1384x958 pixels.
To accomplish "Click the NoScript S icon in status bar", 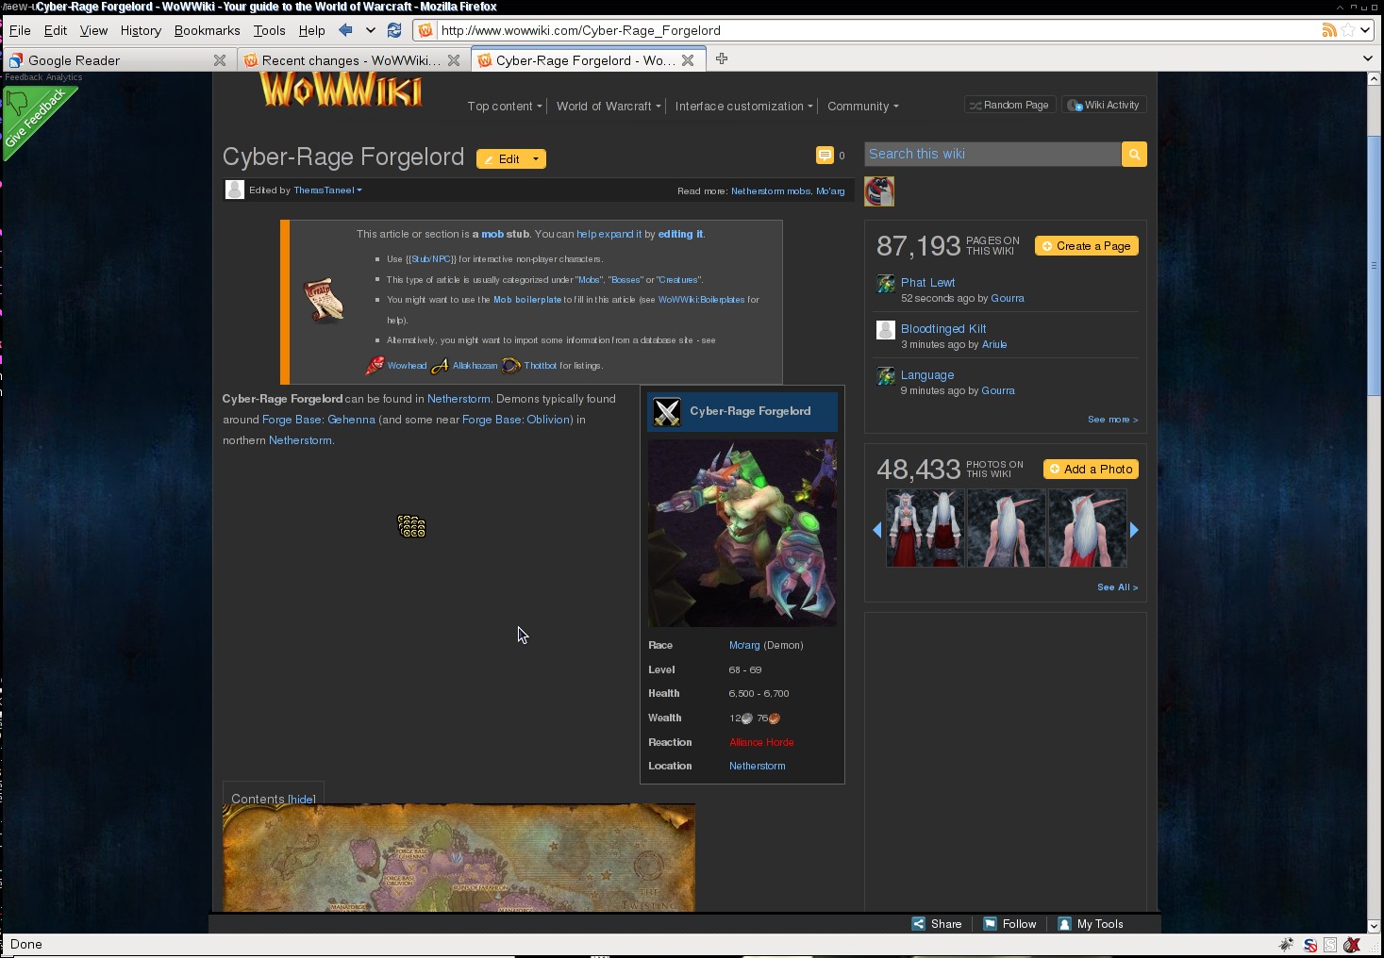I will click(1310, 945).
